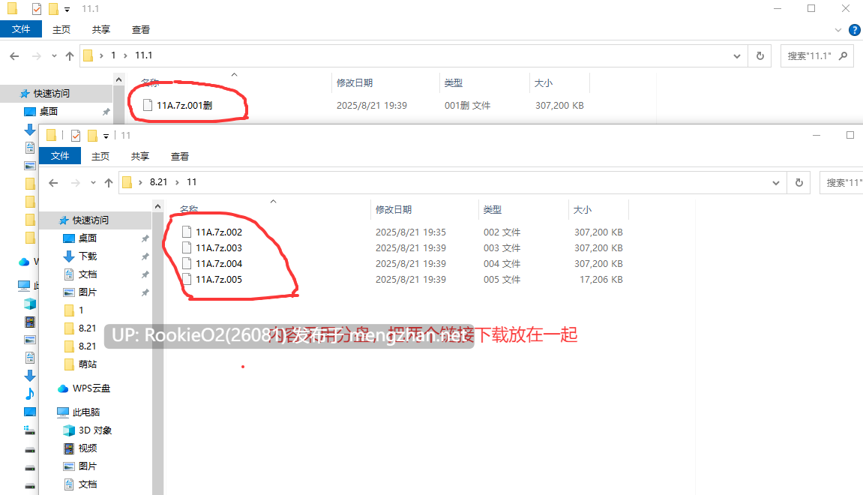The width and height of the screenshot is (863, 495).
Task: Open the 文件 menu in the 11 window
Action: 60,156
